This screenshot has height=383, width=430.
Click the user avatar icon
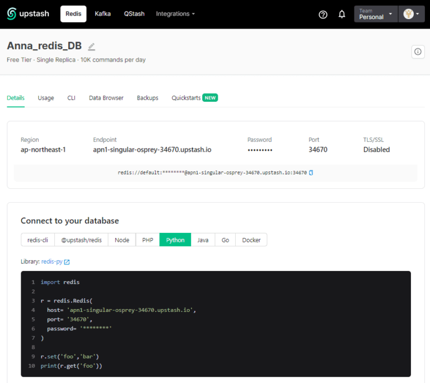(x=408, y=13)
